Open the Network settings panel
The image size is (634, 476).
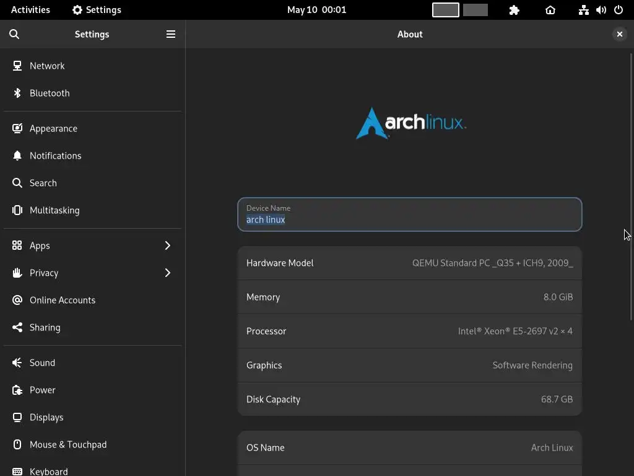click(93, 66)
